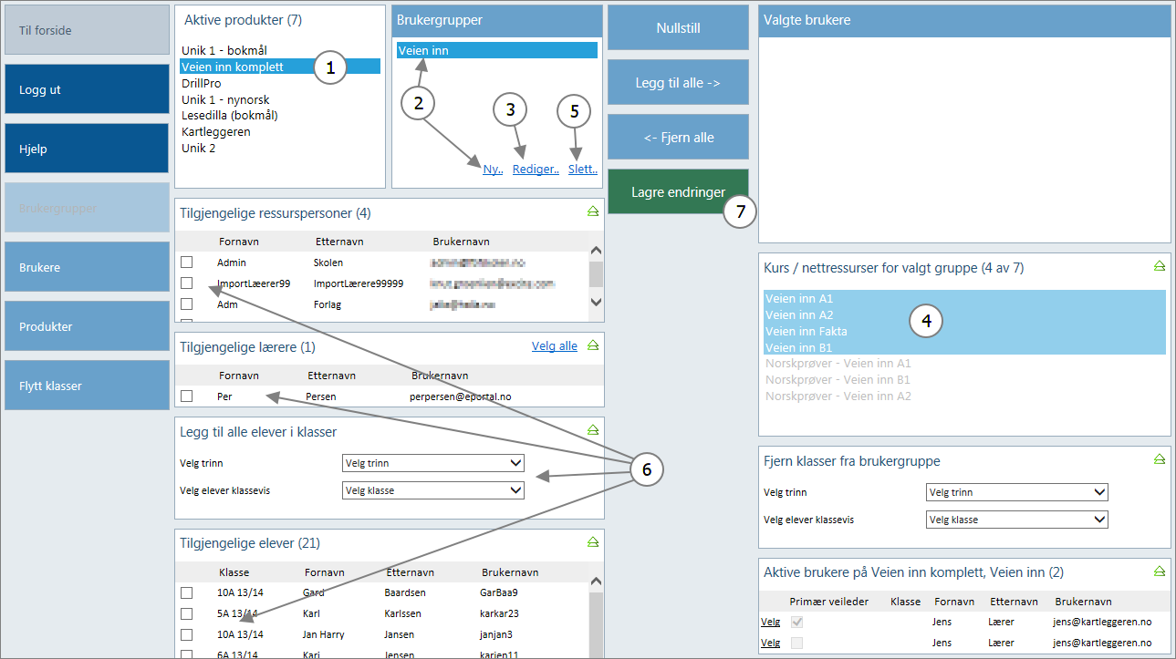Viewport: 1176px width, 659px height.
Task: Open Velg trinn dropdown in Legg til alle elever
Action: [x=433, y=463]
